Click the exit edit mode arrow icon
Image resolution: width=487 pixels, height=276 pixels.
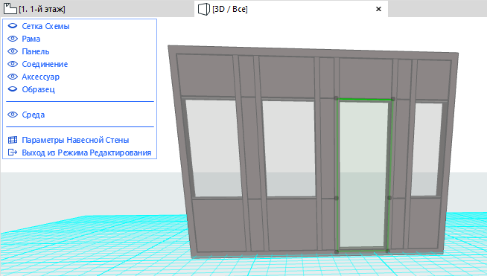13,153
